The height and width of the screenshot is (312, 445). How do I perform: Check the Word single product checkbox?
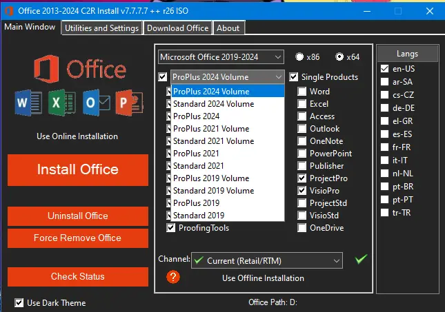[302, 91]
